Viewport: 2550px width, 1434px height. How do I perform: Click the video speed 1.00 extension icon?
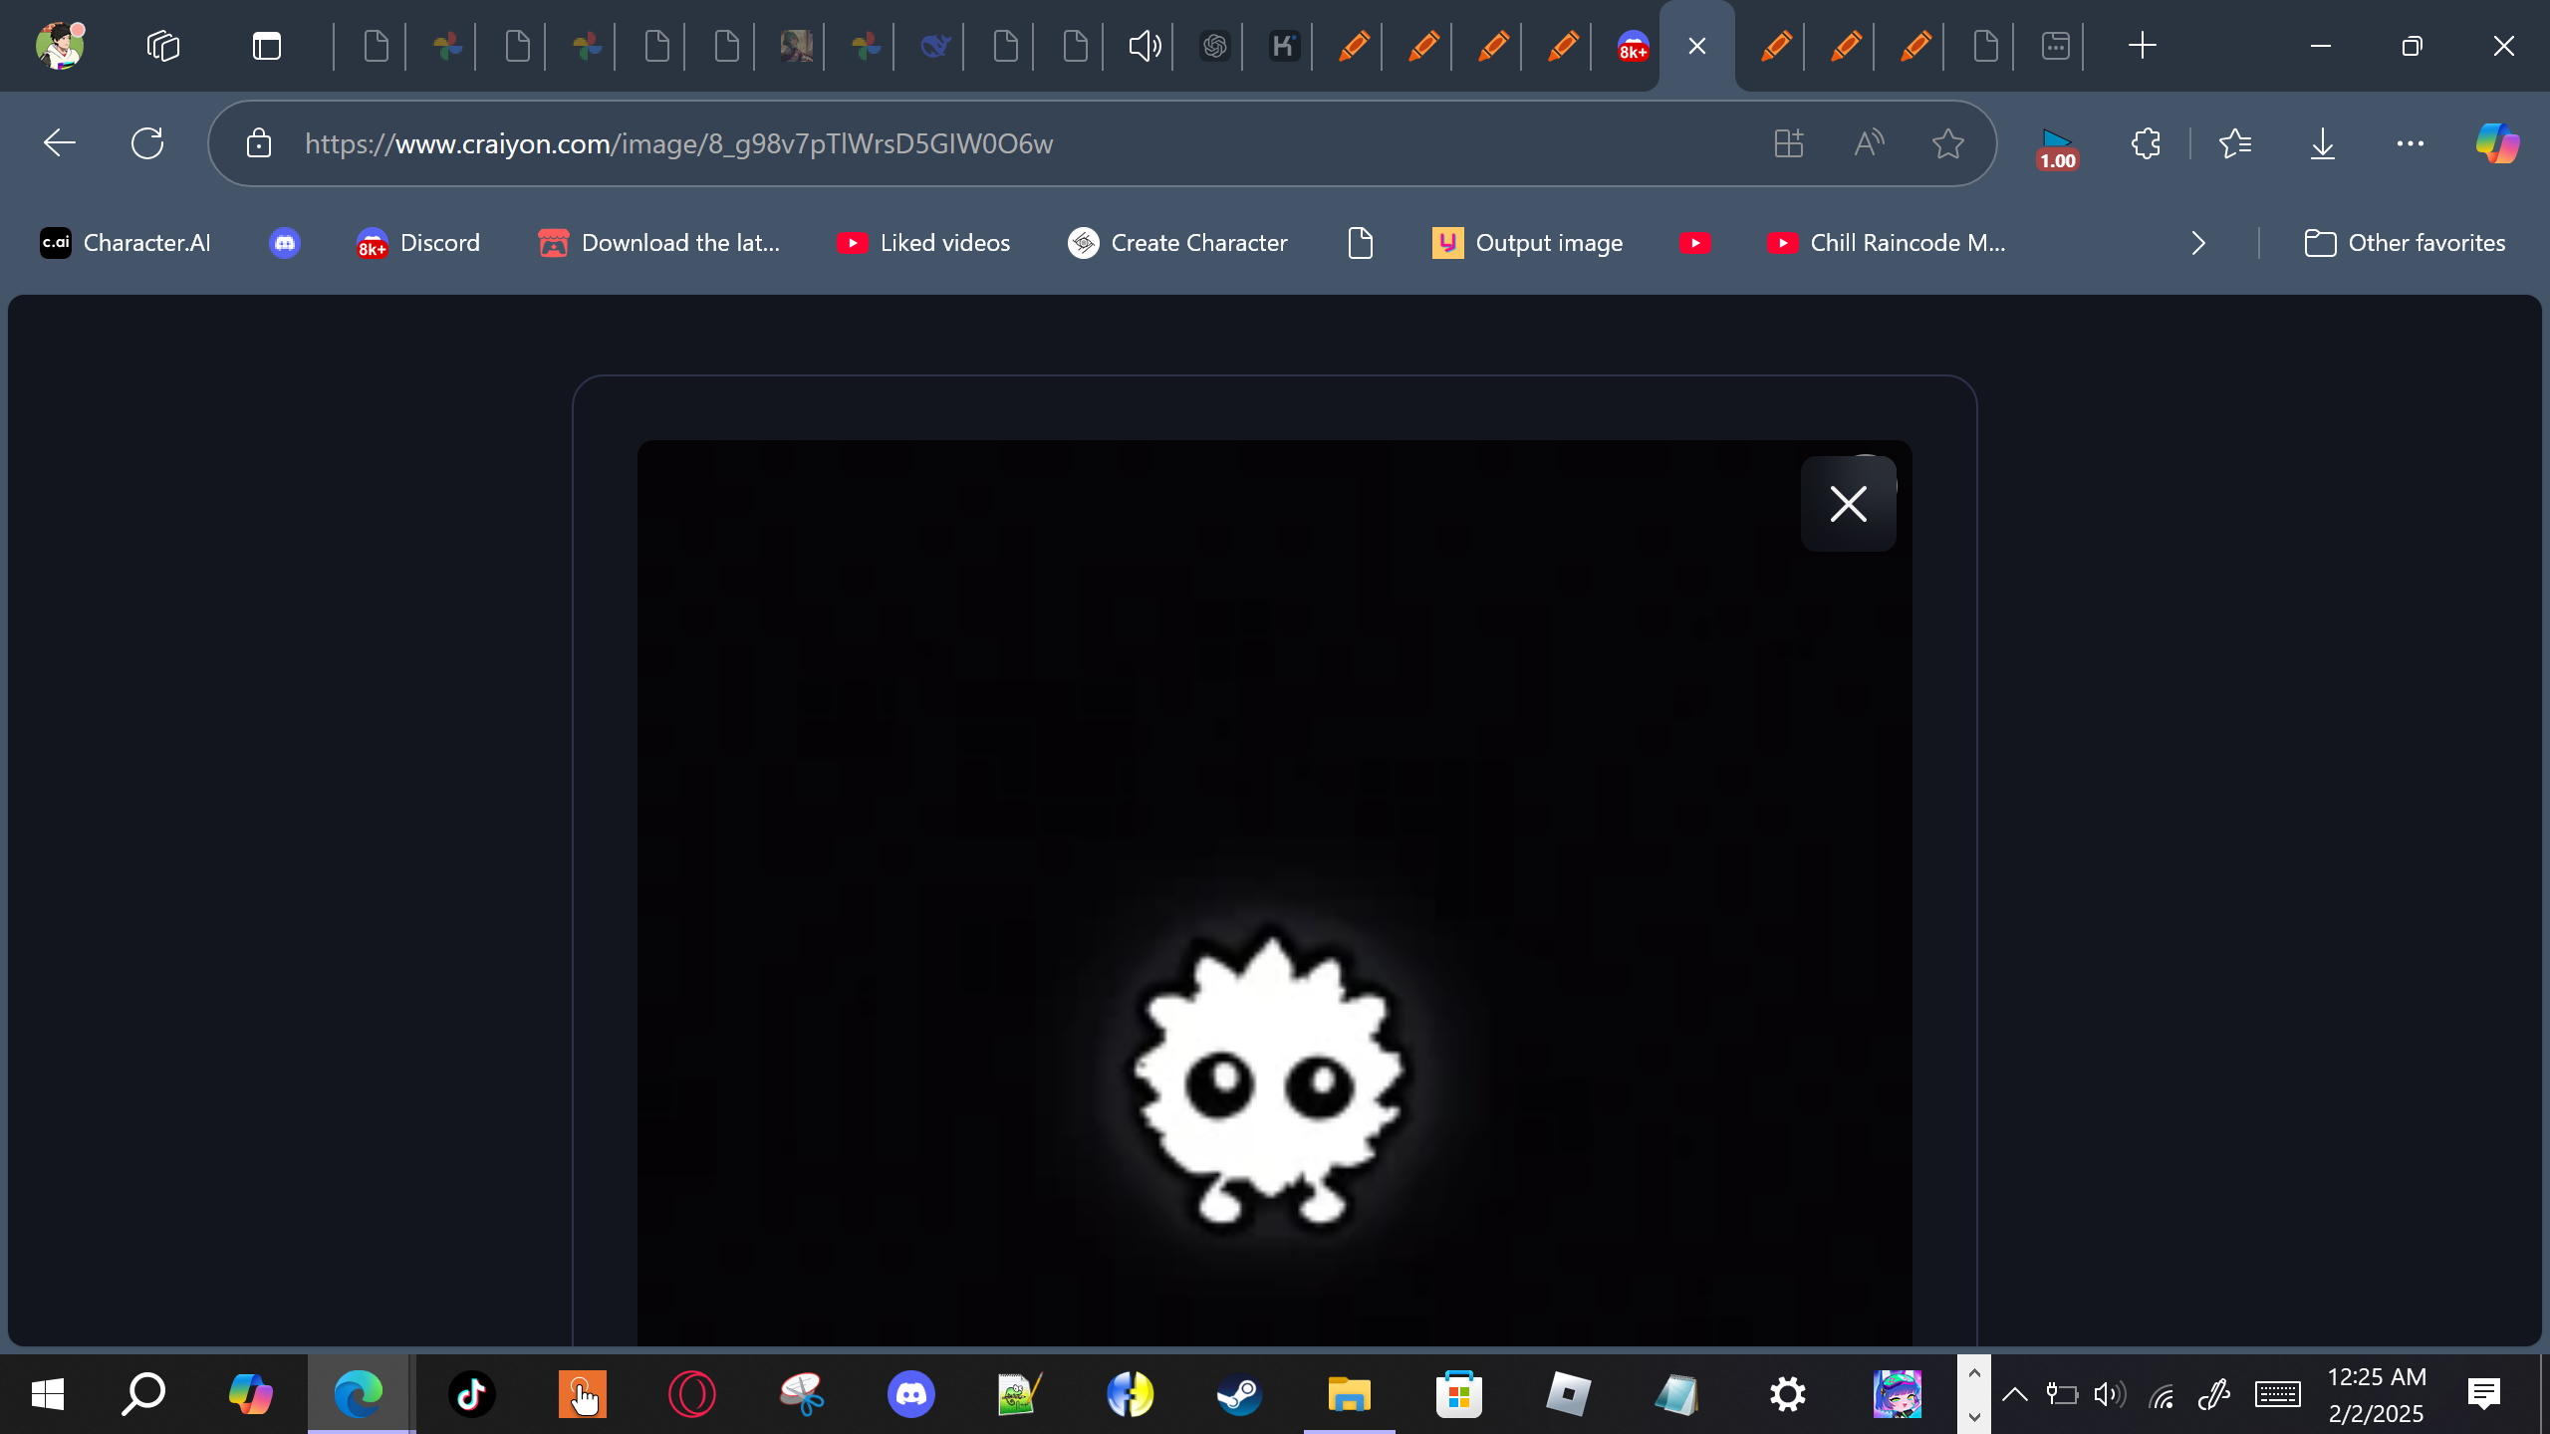(x=2057, y=147)
